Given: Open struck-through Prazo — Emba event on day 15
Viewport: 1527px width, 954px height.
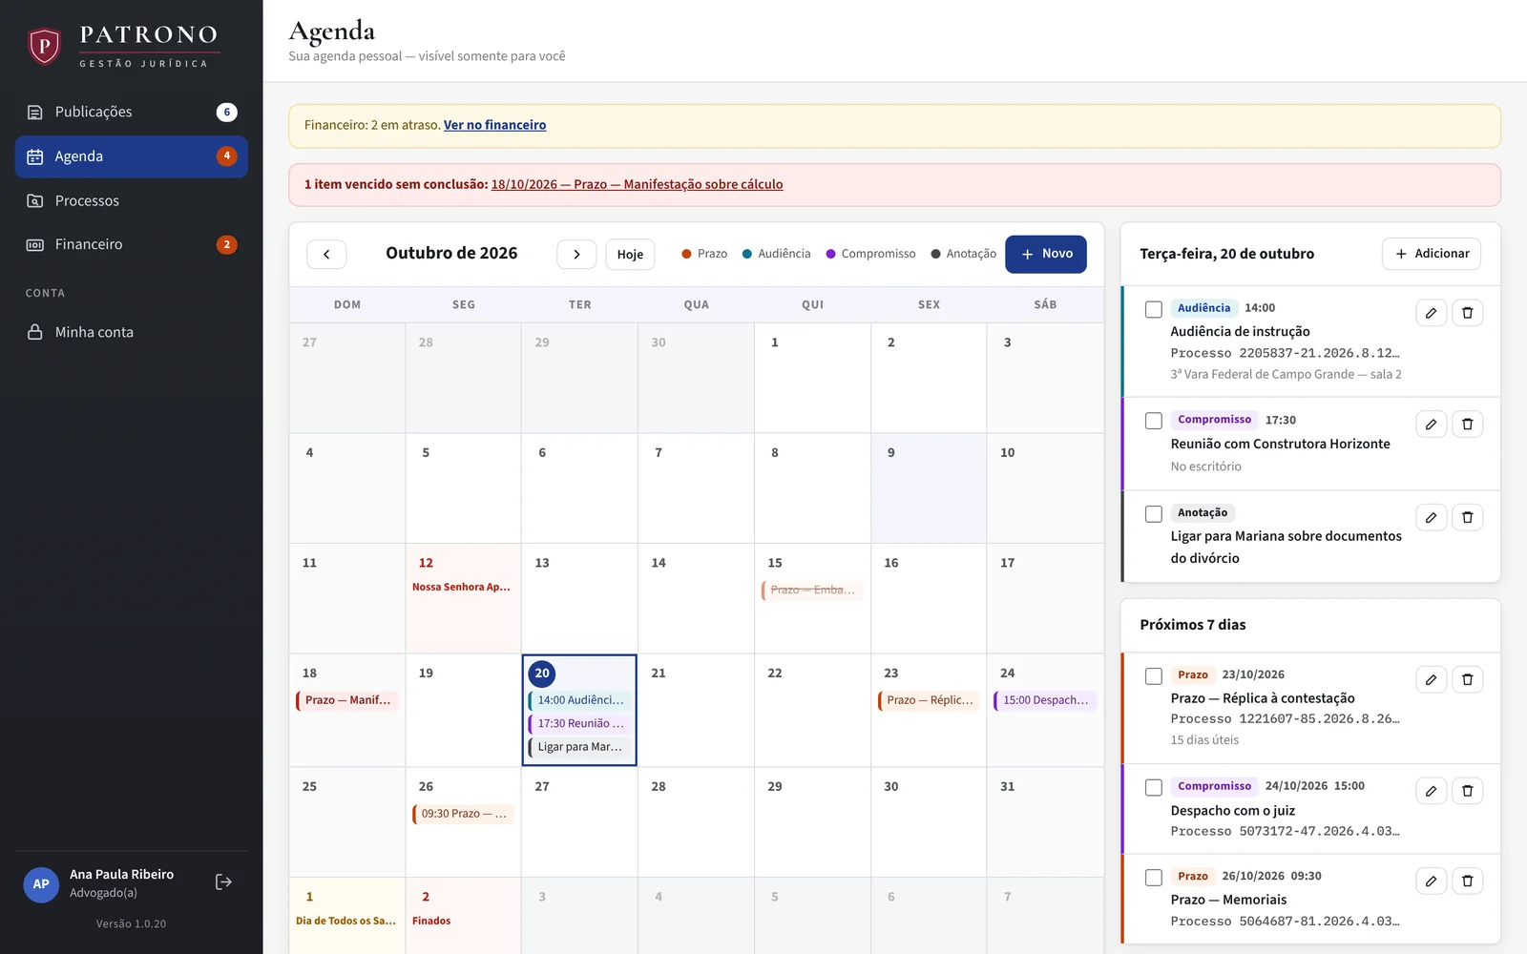Looking at the screenshot, I should pos(812,591).
